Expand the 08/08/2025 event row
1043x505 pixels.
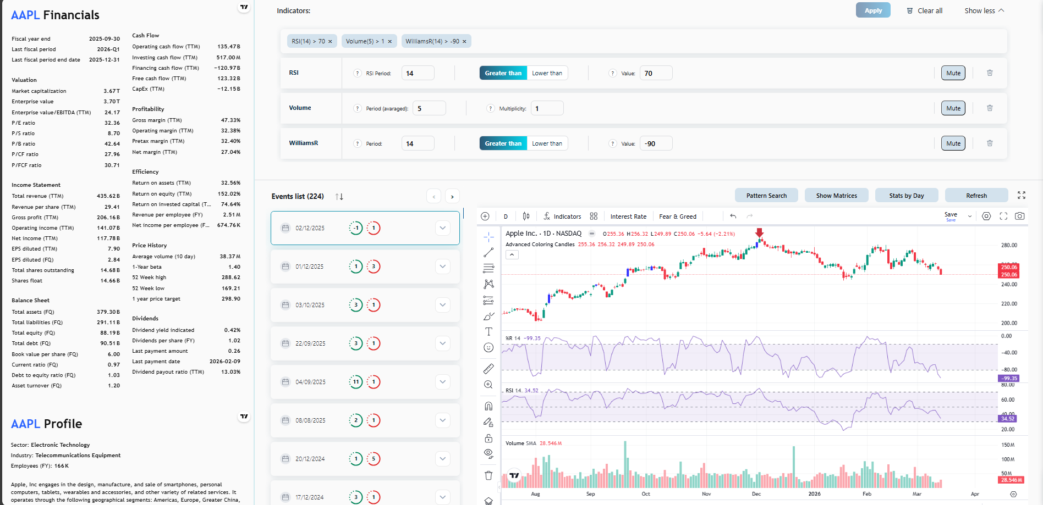coord(443,420)
